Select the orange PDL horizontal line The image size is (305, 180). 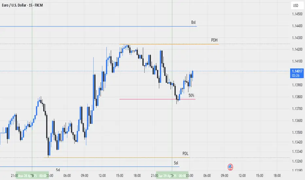117,158
